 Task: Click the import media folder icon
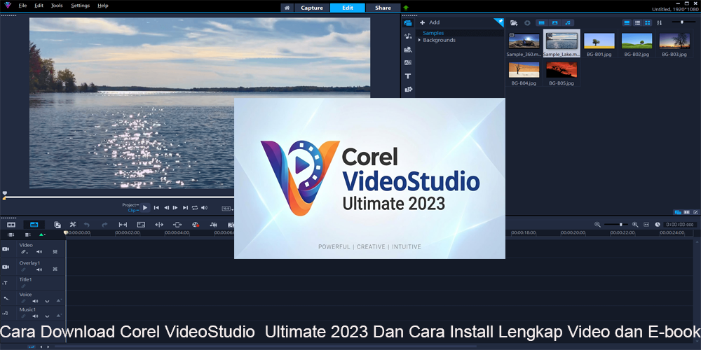tap(514, 23)
